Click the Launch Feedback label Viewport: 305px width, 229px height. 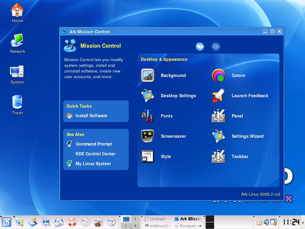click(x=250, y=96)
